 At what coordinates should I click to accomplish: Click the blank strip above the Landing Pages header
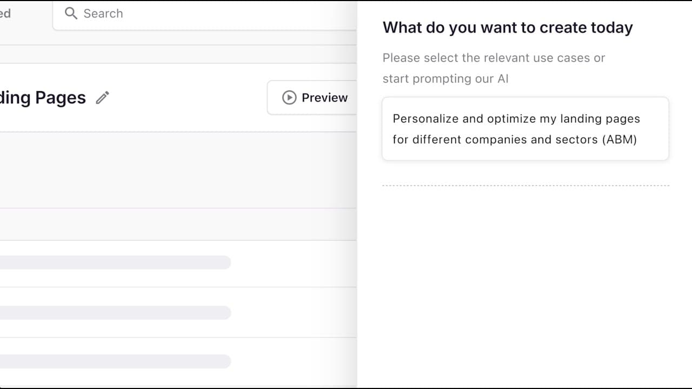pyautogui.click(x=178, y=54)
